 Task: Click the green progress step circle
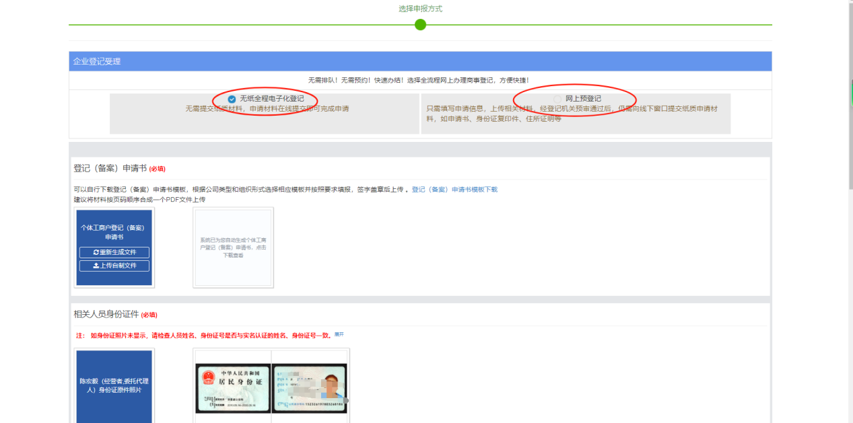click(x=420, y=25)
